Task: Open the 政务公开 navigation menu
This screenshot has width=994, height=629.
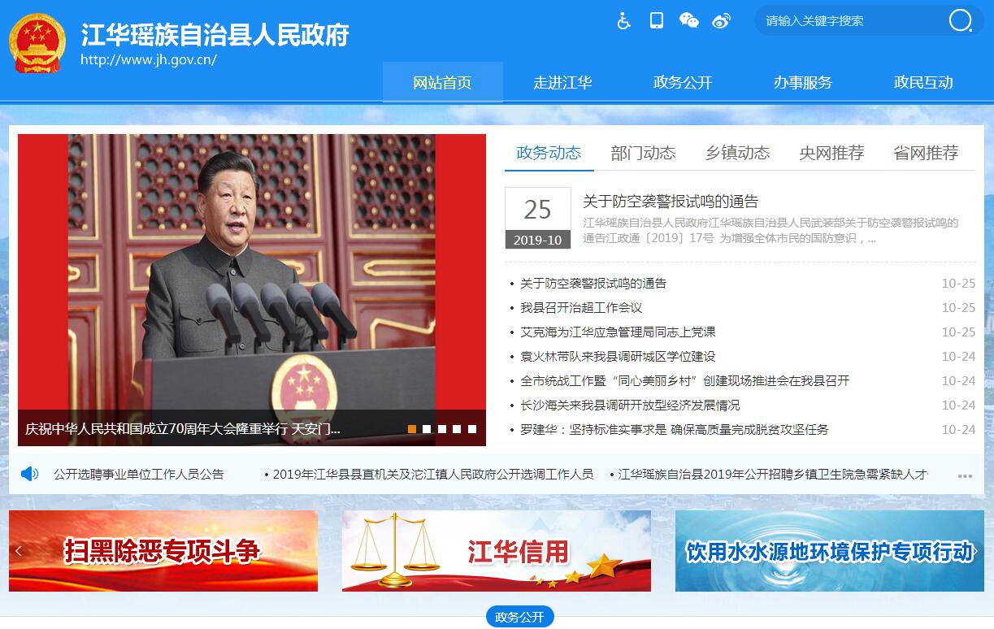Action: pyautogui.click(x=683, y=82)
